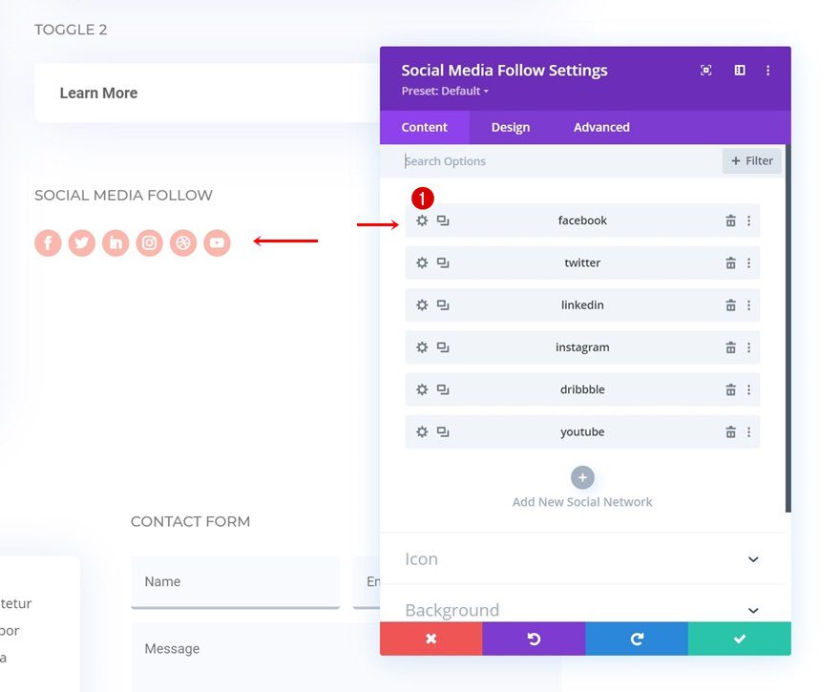
Task: Expand the Icon settings section
Action: click(583, 559)
